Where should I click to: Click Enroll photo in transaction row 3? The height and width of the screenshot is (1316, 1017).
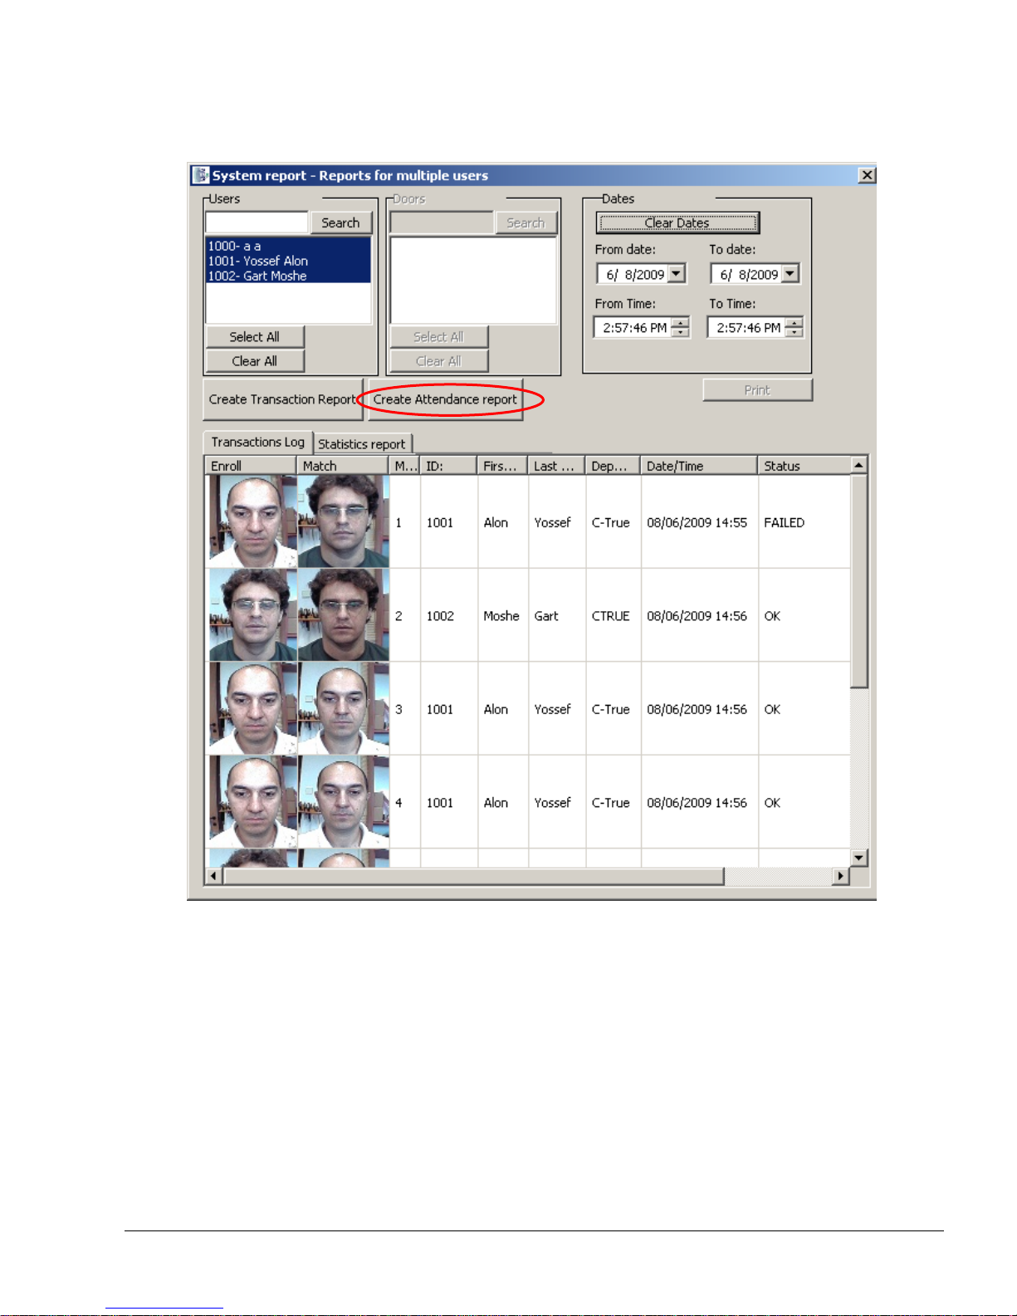252,708
